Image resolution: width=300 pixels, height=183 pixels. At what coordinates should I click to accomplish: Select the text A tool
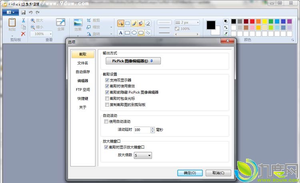[x=120, y=33]
